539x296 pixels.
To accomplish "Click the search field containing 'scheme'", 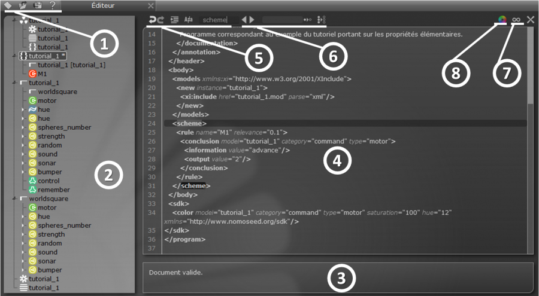I will [x=219, y=20].
